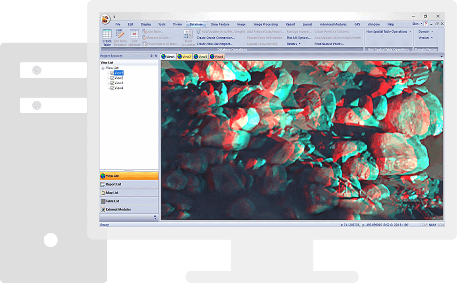This screenshot has width=457, height=283.
Task: Open the help question mark icon
Action: coord(426,24)
